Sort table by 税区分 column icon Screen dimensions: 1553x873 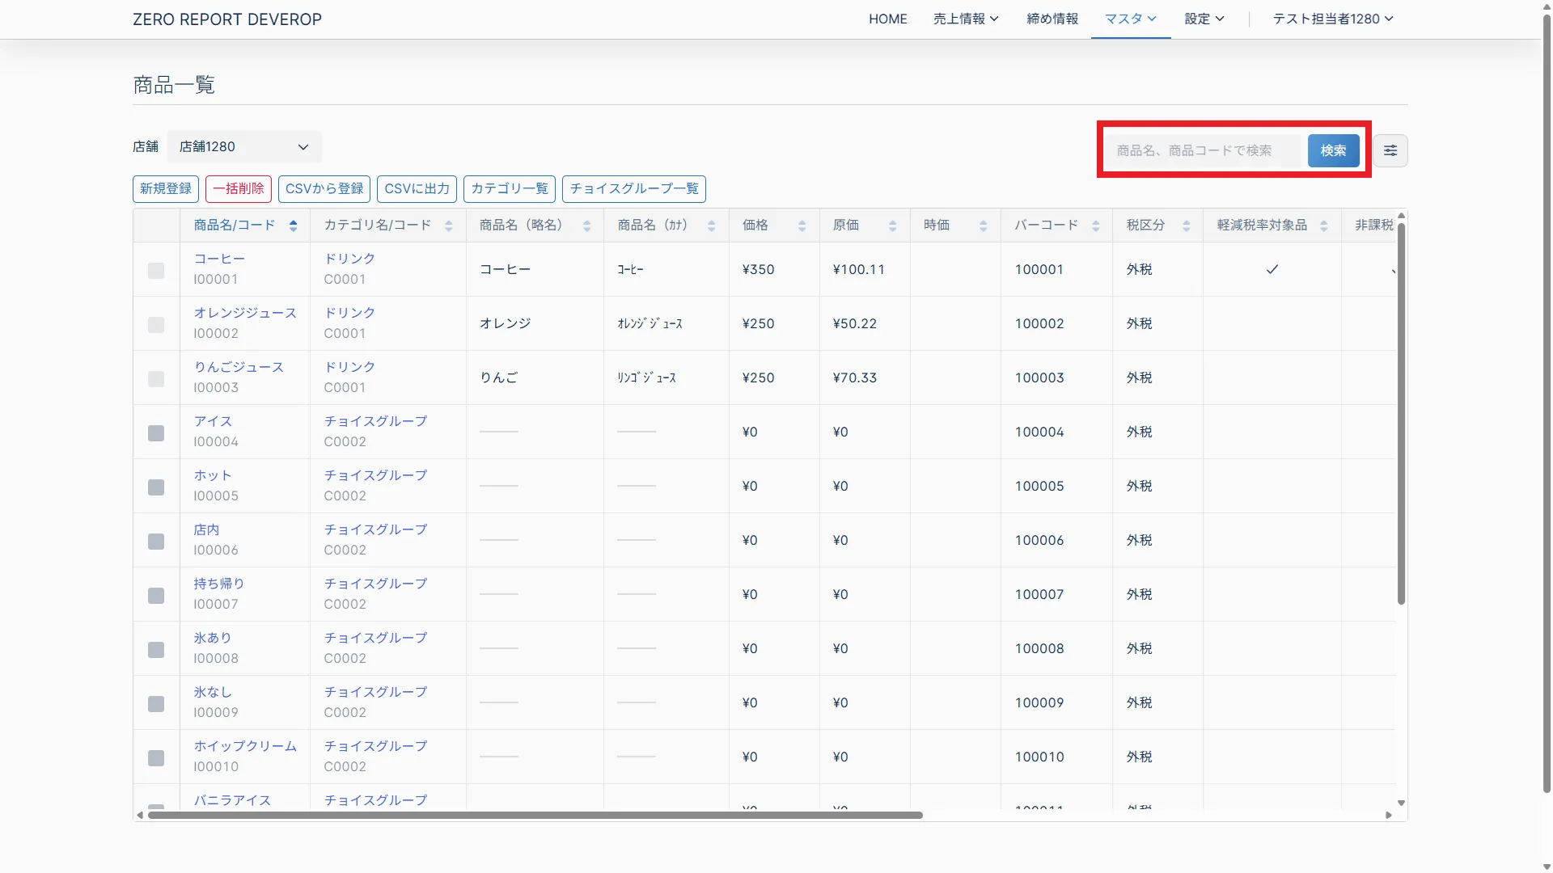point(1186,226)
